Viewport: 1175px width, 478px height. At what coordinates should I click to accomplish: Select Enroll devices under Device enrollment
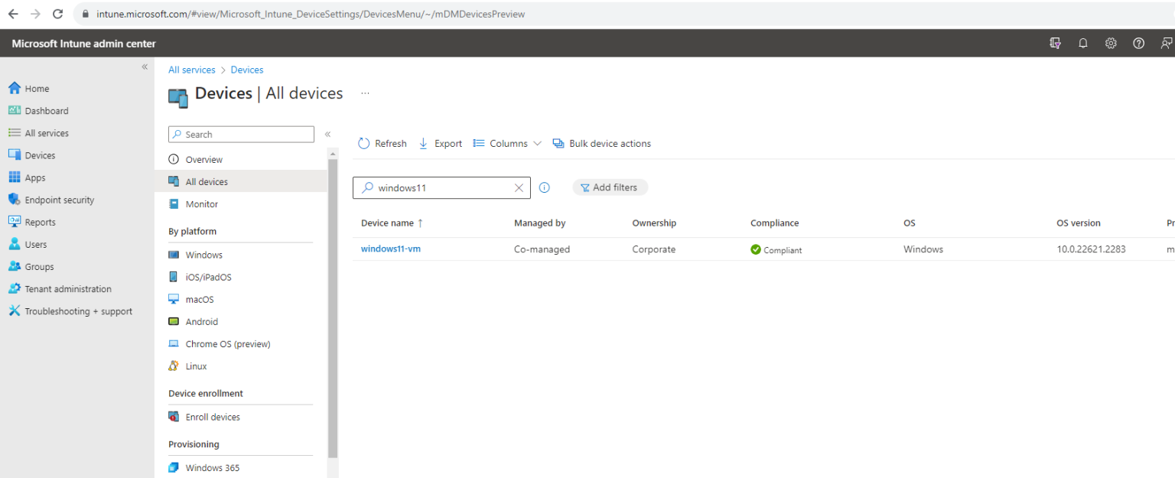(213, 417)
